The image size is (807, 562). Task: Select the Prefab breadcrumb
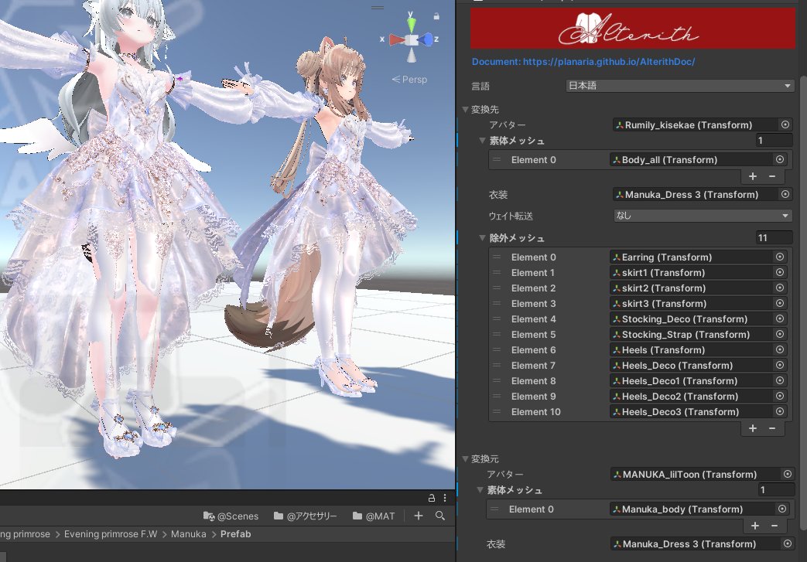coord(236,533)
